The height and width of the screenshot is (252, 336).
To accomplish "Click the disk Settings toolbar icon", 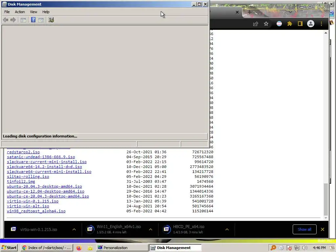I will pos(51,20).
